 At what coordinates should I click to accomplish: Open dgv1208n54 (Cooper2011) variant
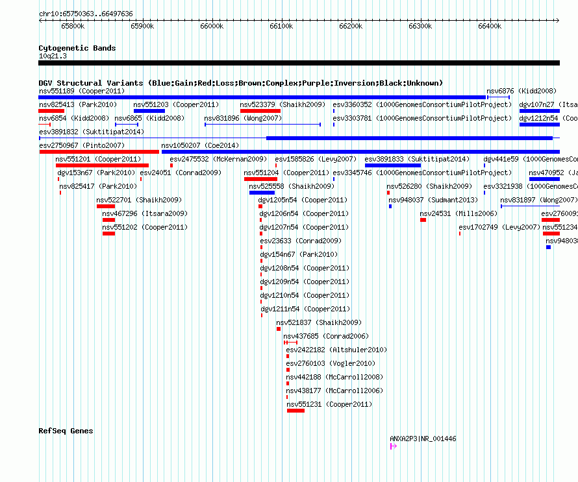tap(305, 268)
